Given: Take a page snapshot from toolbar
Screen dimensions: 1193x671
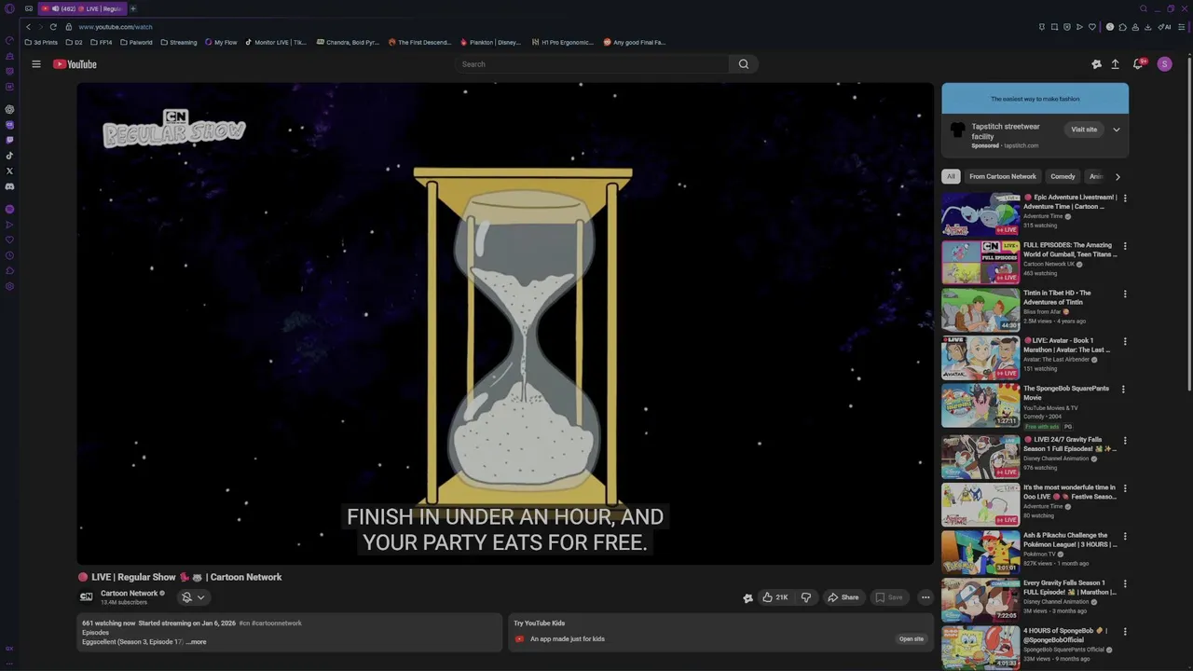Looking at the screenshot, I should [x=1054, y=27].
